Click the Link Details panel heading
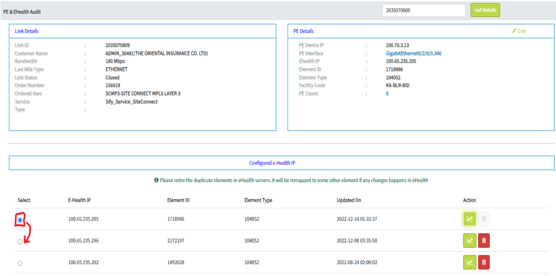The width and height of the screenshot is (556, 276). (x=27, y=31)
